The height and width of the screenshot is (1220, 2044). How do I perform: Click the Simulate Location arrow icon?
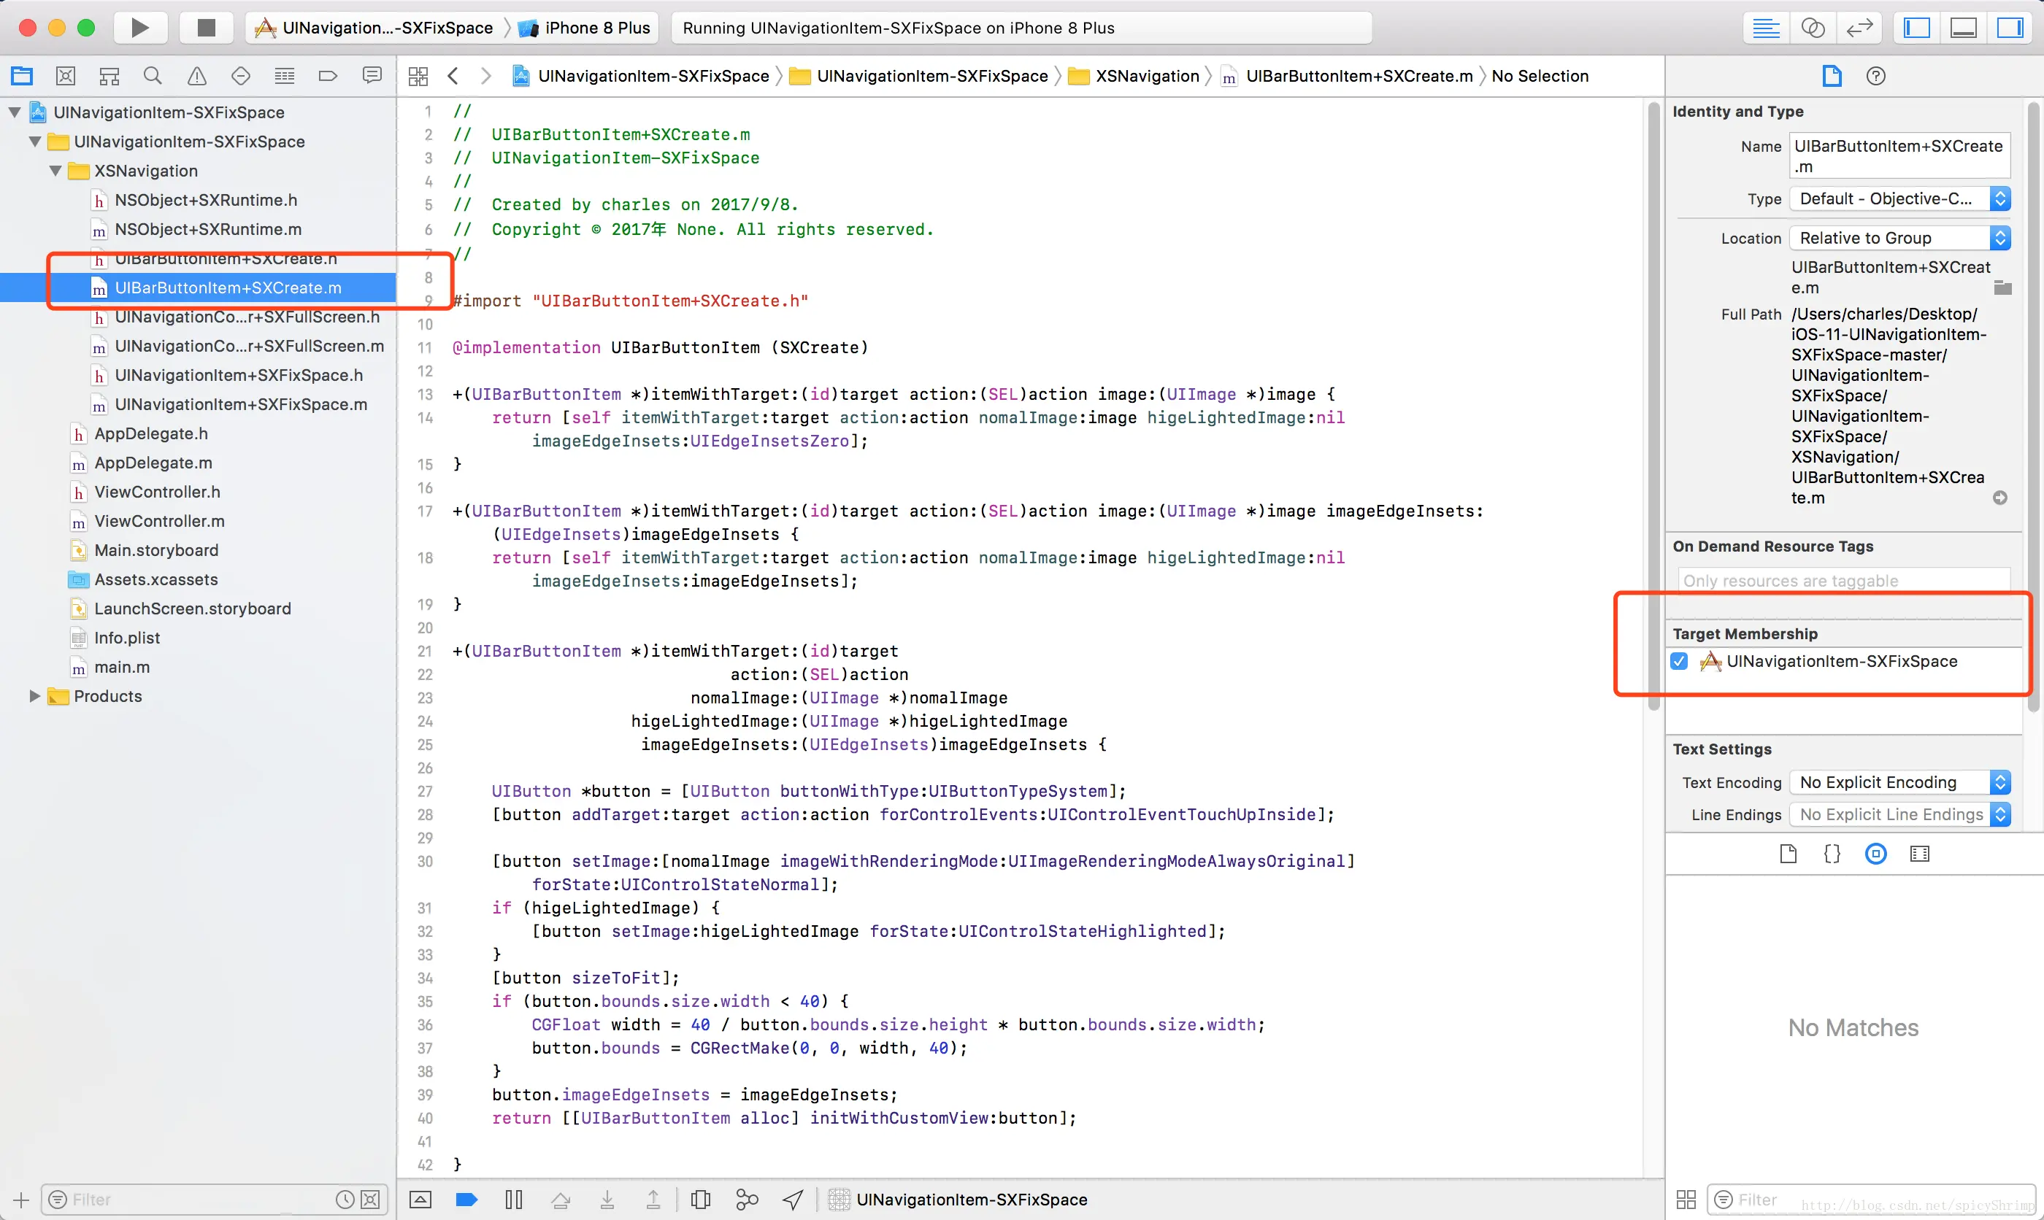(x=793, y=1200)
